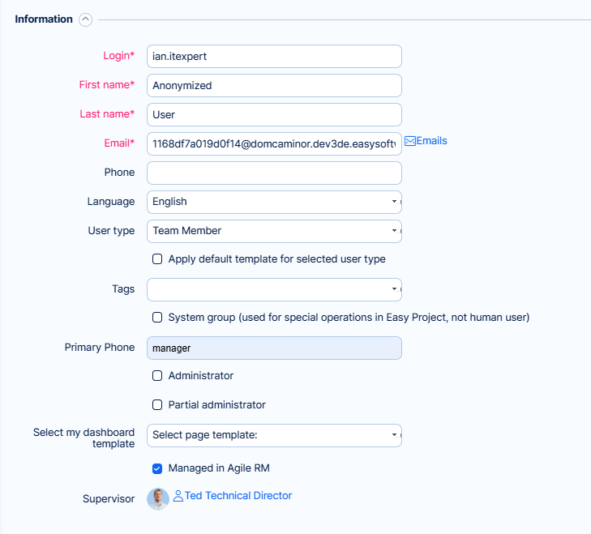The width and height of the screenshot is (591, 534).
Task: Open the User type dropdown
Action: pyautogui.click(x=274, y=231)
